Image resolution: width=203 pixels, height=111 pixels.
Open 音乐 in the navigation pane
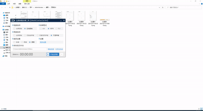click(x=6, y=42)
